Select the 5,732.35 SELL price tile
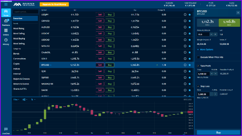Screen dimensions: 242x136 (x=207, y=23)
